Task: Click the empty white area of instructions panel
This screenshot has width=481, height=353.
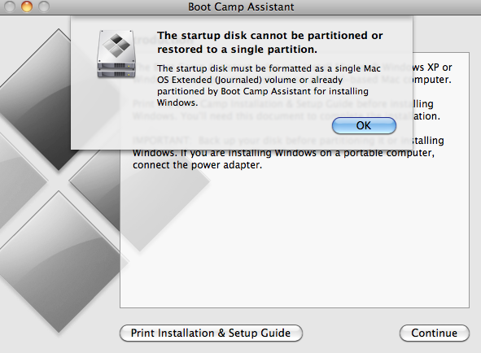Action: click(295, 239)
